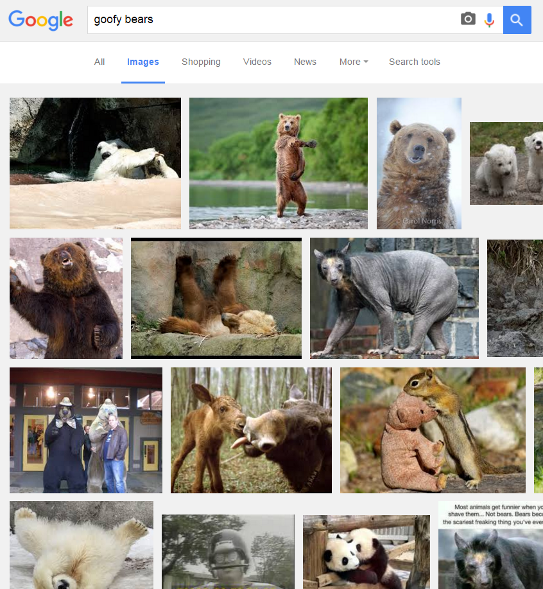Select the standing brown bear by lake
543x589 pixels.
click(x=278, y=163)
